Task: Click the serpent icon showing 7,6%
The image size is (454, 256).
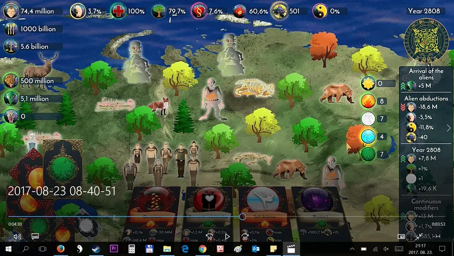Action: pos(198,11)
